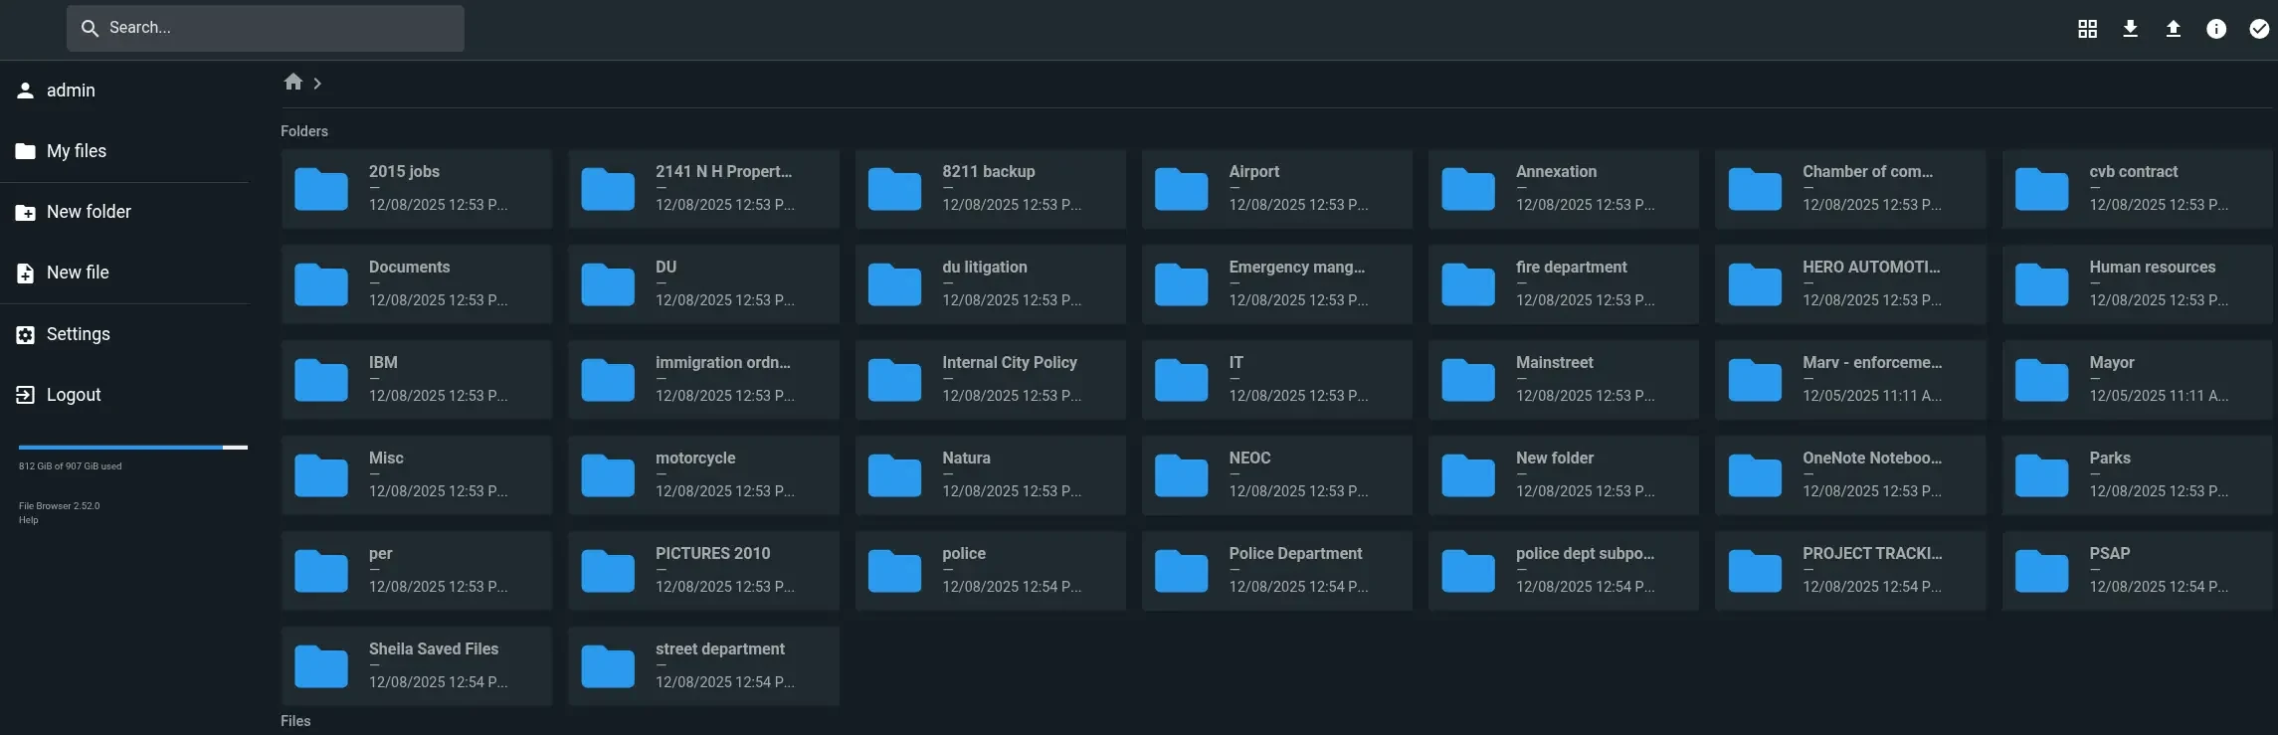
Task: Open Settings from the sidebar
Action: (78, 334)
